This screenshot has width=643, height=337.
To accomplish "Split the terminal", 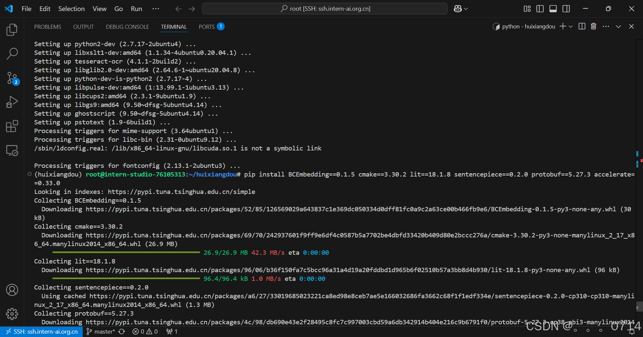I will tap(582, 26).
